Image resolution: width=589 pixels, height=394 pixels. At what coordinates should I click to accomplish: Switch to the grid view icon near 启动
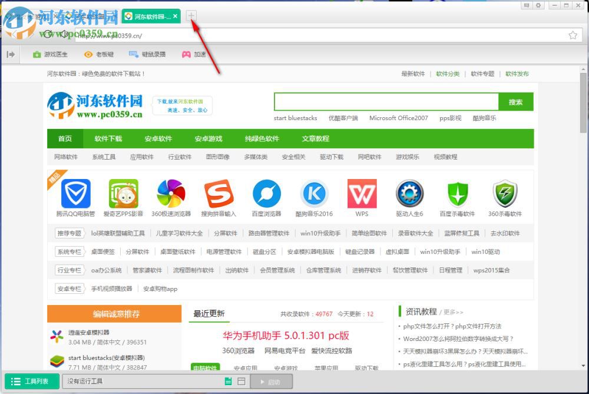click(241, 381)
